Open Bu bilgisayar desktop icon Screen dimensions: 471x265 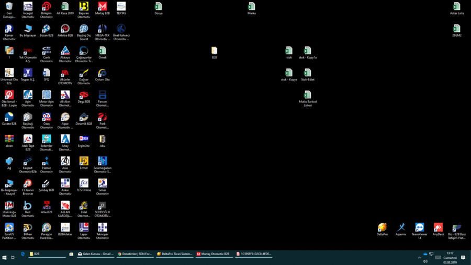28,29
